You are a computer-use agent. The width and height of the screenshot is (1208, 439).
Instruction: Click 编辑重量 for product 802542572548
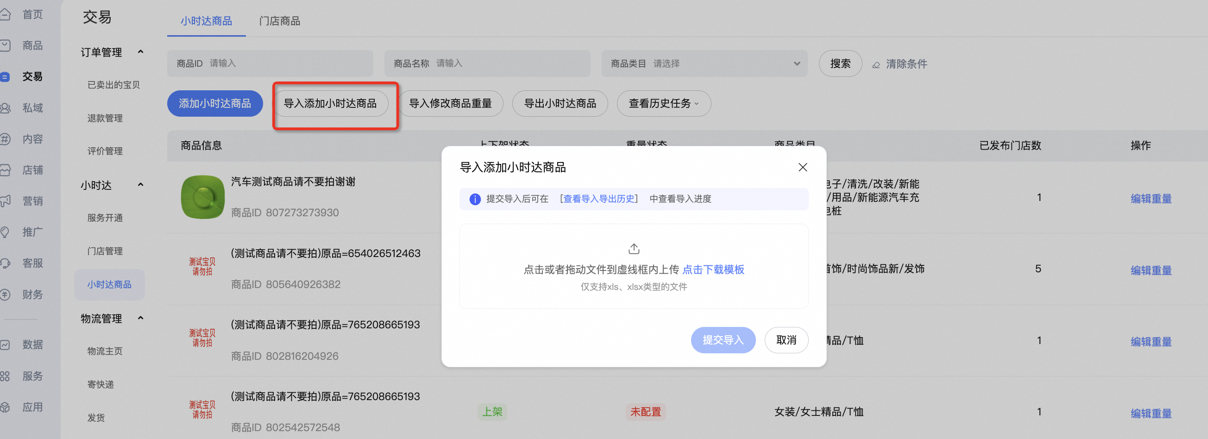pyautogui.click(x=1151, y=414)
